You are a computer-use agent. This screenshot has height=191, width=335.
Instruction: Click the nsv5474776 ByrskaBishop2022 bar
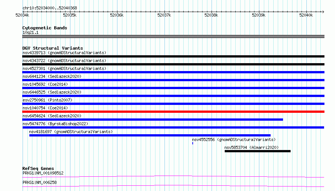[173, 127]
